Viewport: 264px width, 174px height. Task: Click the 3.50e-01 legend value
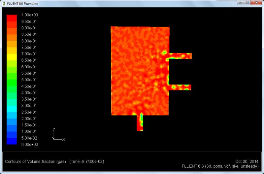29,99
